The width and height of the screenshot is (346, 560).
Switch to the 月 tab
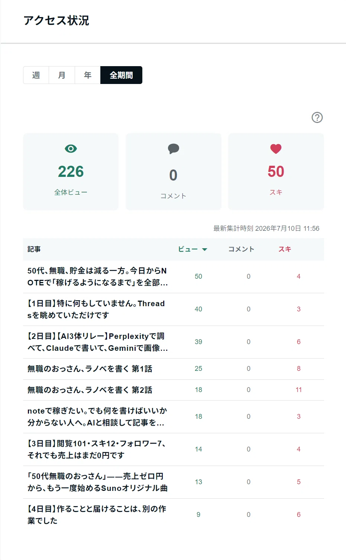pyautogui.click(x=62, y=75)
